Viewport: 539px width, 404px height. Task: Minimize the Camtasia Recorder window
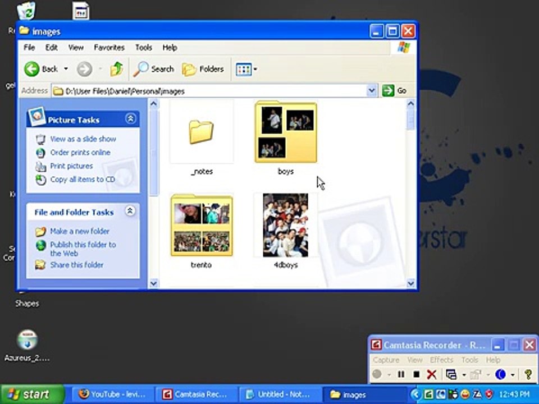point(497,345)
